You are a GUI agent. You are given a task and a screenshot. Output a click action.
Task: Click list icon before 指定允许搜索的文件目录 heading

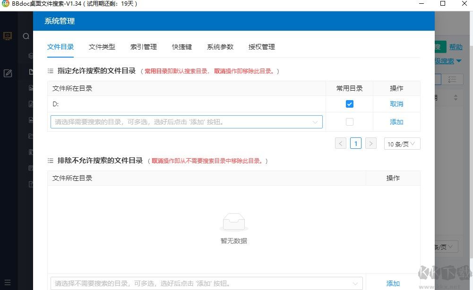pos(50,71)
